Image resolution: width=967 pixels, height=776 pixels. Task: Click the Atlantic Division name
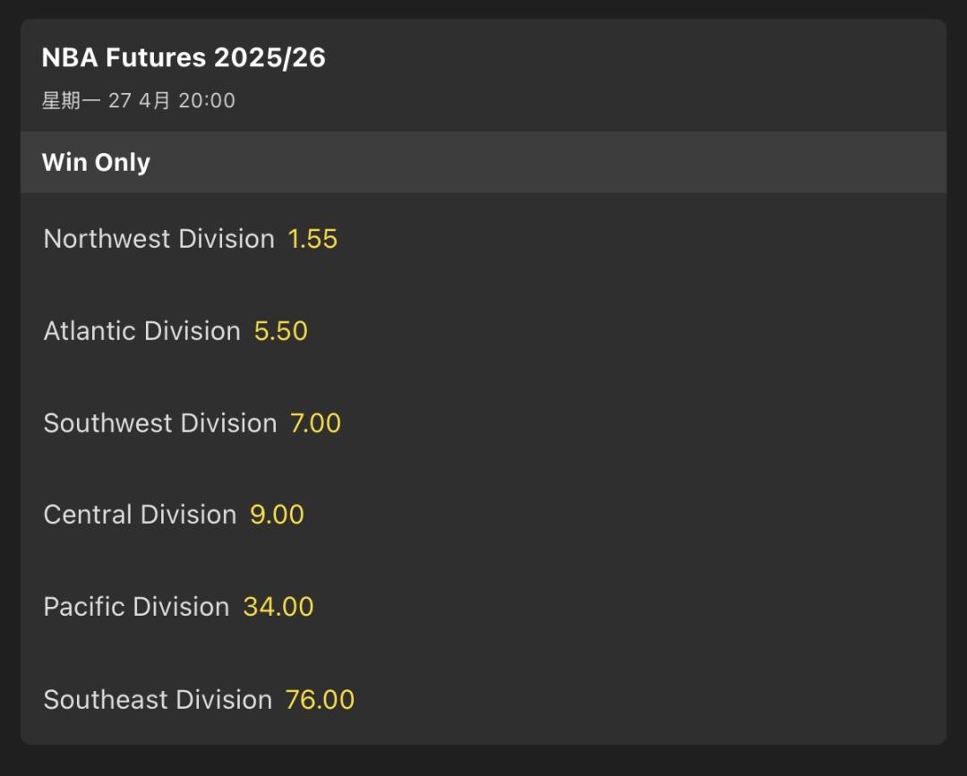[x=141, y=331]
